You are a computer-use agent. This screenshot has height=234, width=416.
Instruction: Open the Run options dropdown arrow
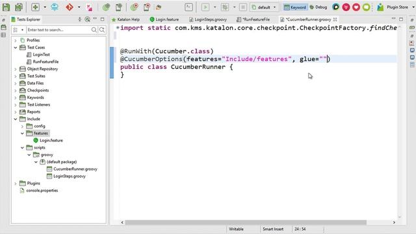point(215,7)
